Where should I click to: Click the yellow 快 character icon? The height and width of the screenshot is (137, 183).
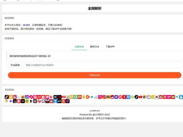(x=71, y=97)
